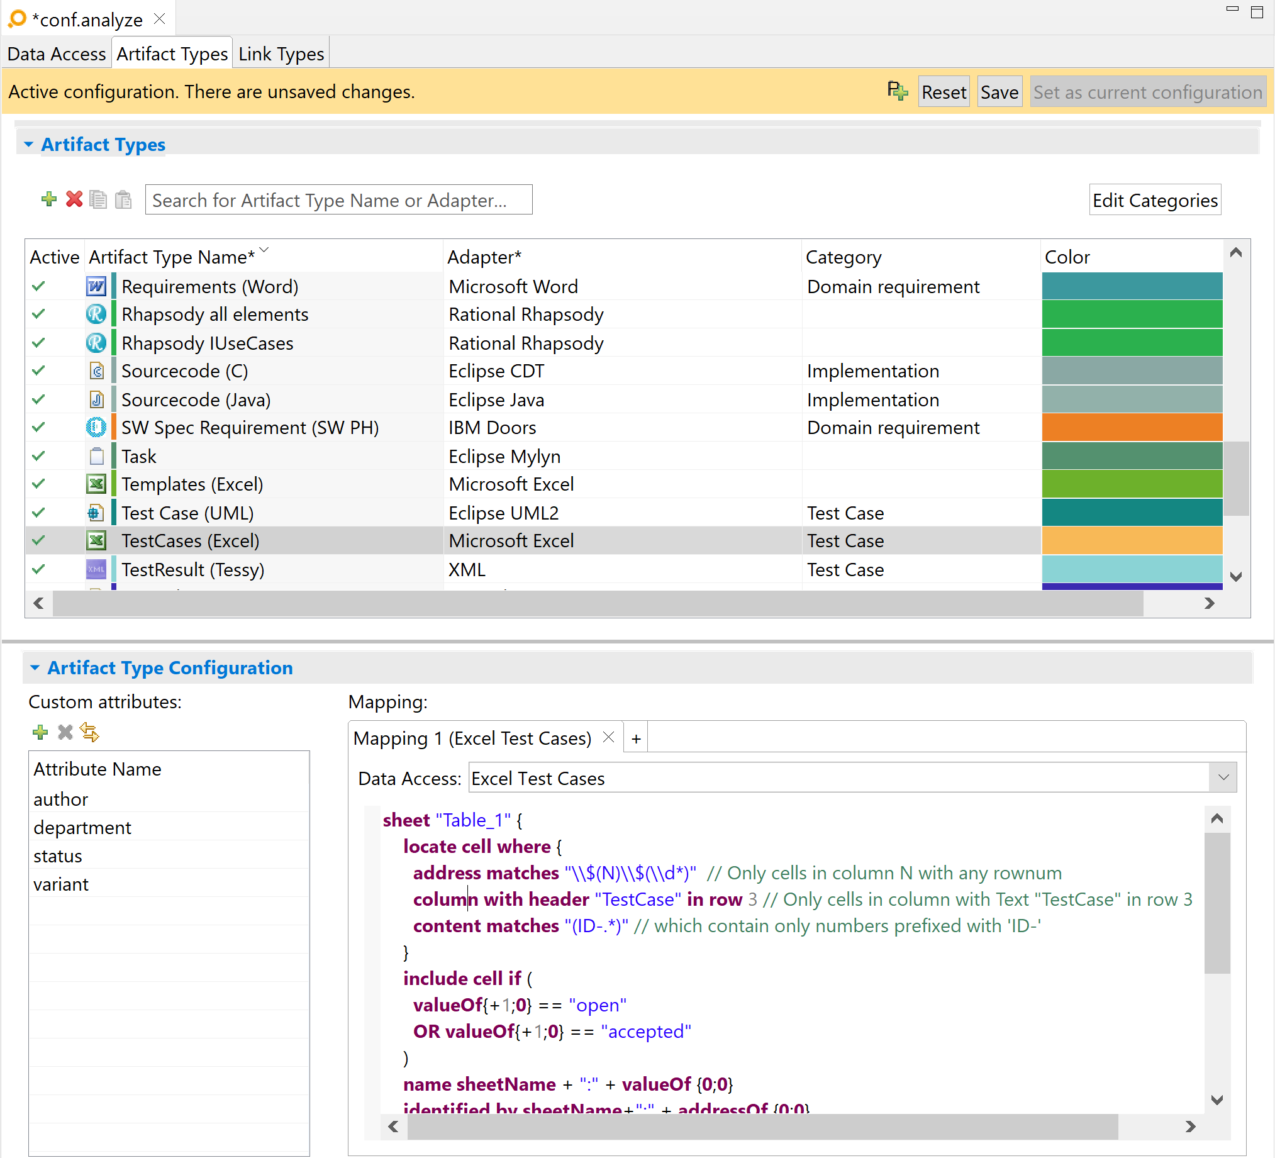
Task: Collapse the Artifact Types section
Action: click(x=28, y=144)
